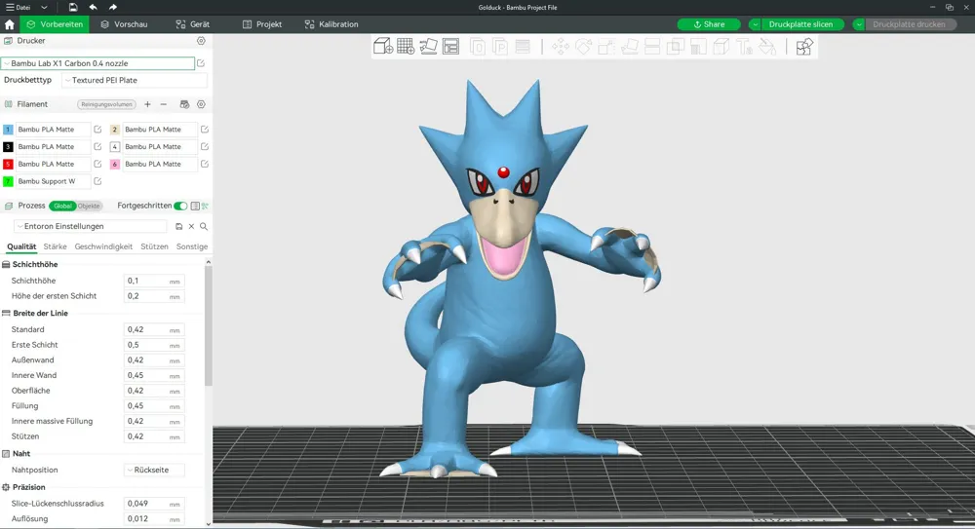This screenshot has width=975, height=529.
Task: Click the home icon
Action: (10, 24)
